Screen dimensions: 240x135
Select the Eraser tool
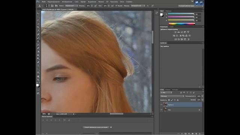tap(38, 48)
